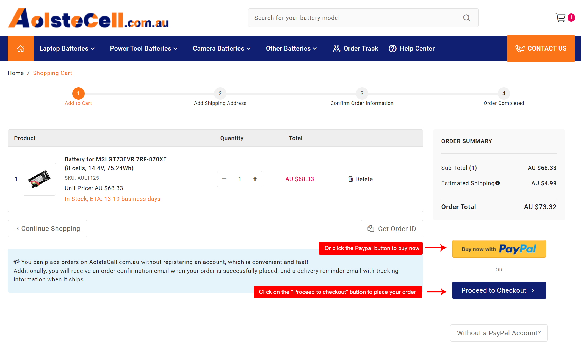This screenshot has width=581, height=347.
Task: Click Buy now with PayPal button
Action: [499, 249]
